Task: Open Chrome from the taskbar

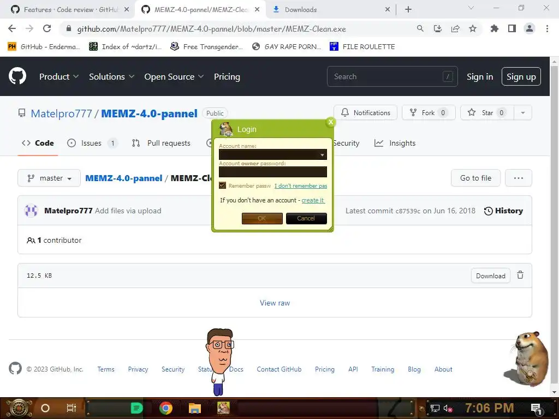Action: click(x=166, y=408)
